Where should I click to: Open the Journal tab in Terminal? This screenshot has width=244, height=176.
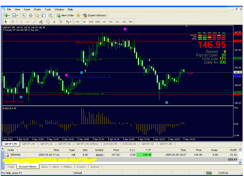94,167
